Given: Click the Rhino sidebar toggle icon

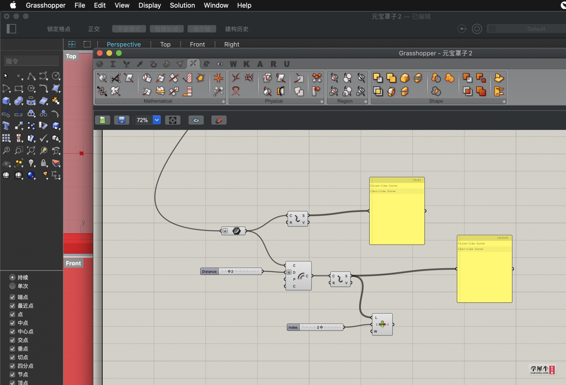Looking at the screenshot, I should (x=11, y=29).
